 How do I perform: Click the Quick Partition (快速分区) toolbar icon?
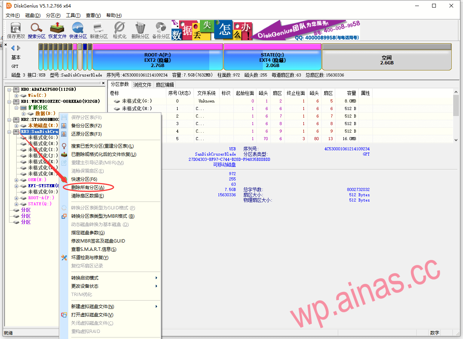(78, 30)
